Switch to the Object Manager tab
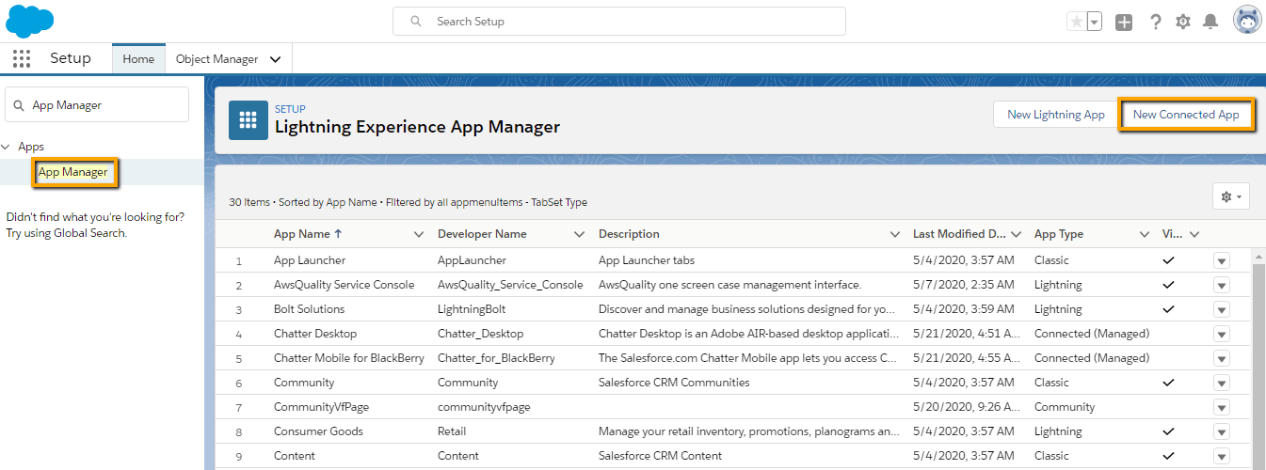Screen dimensions: 1266x470 [216, 58]
